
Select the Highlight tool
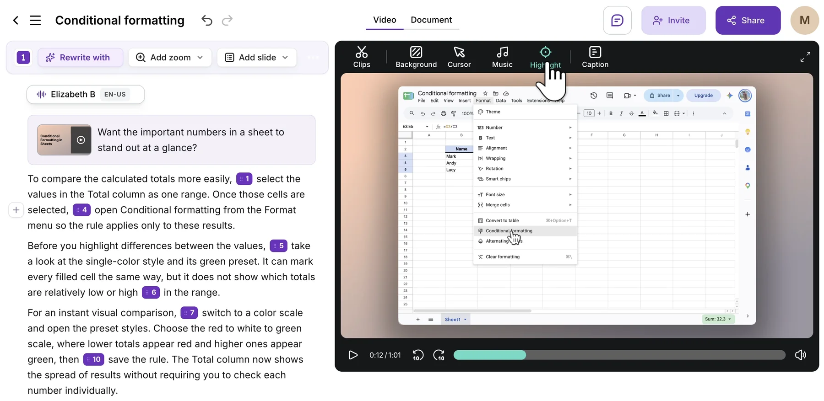(x=545, y=57)
